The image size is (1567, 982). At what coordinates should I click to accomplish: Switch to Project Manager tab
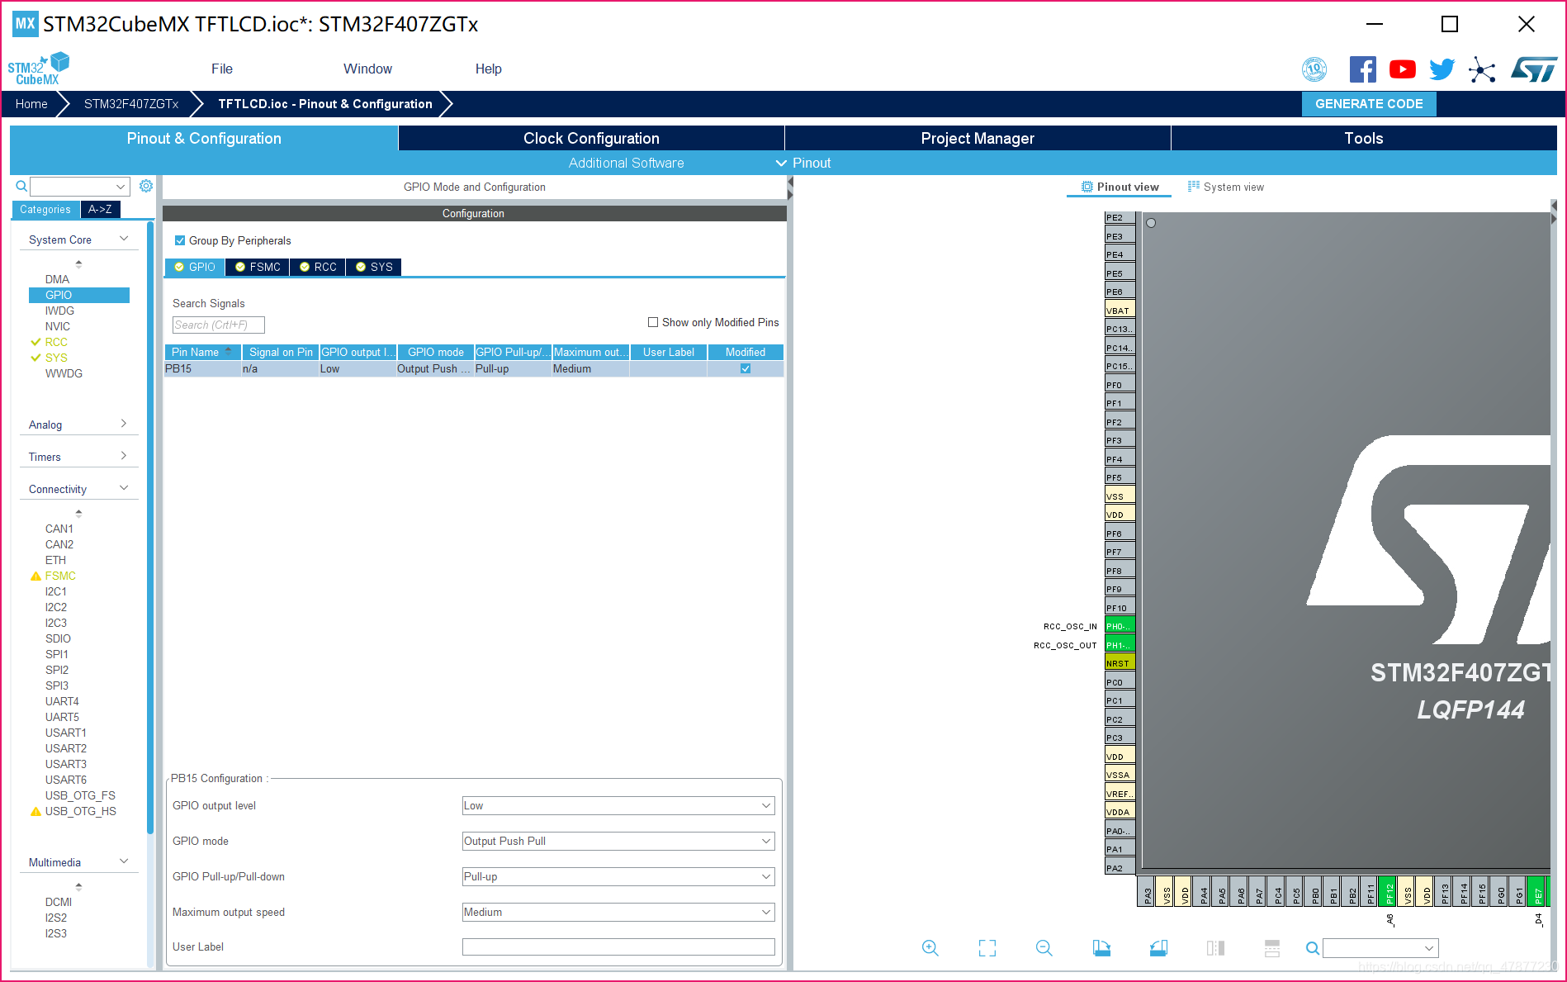coord(978,138)
